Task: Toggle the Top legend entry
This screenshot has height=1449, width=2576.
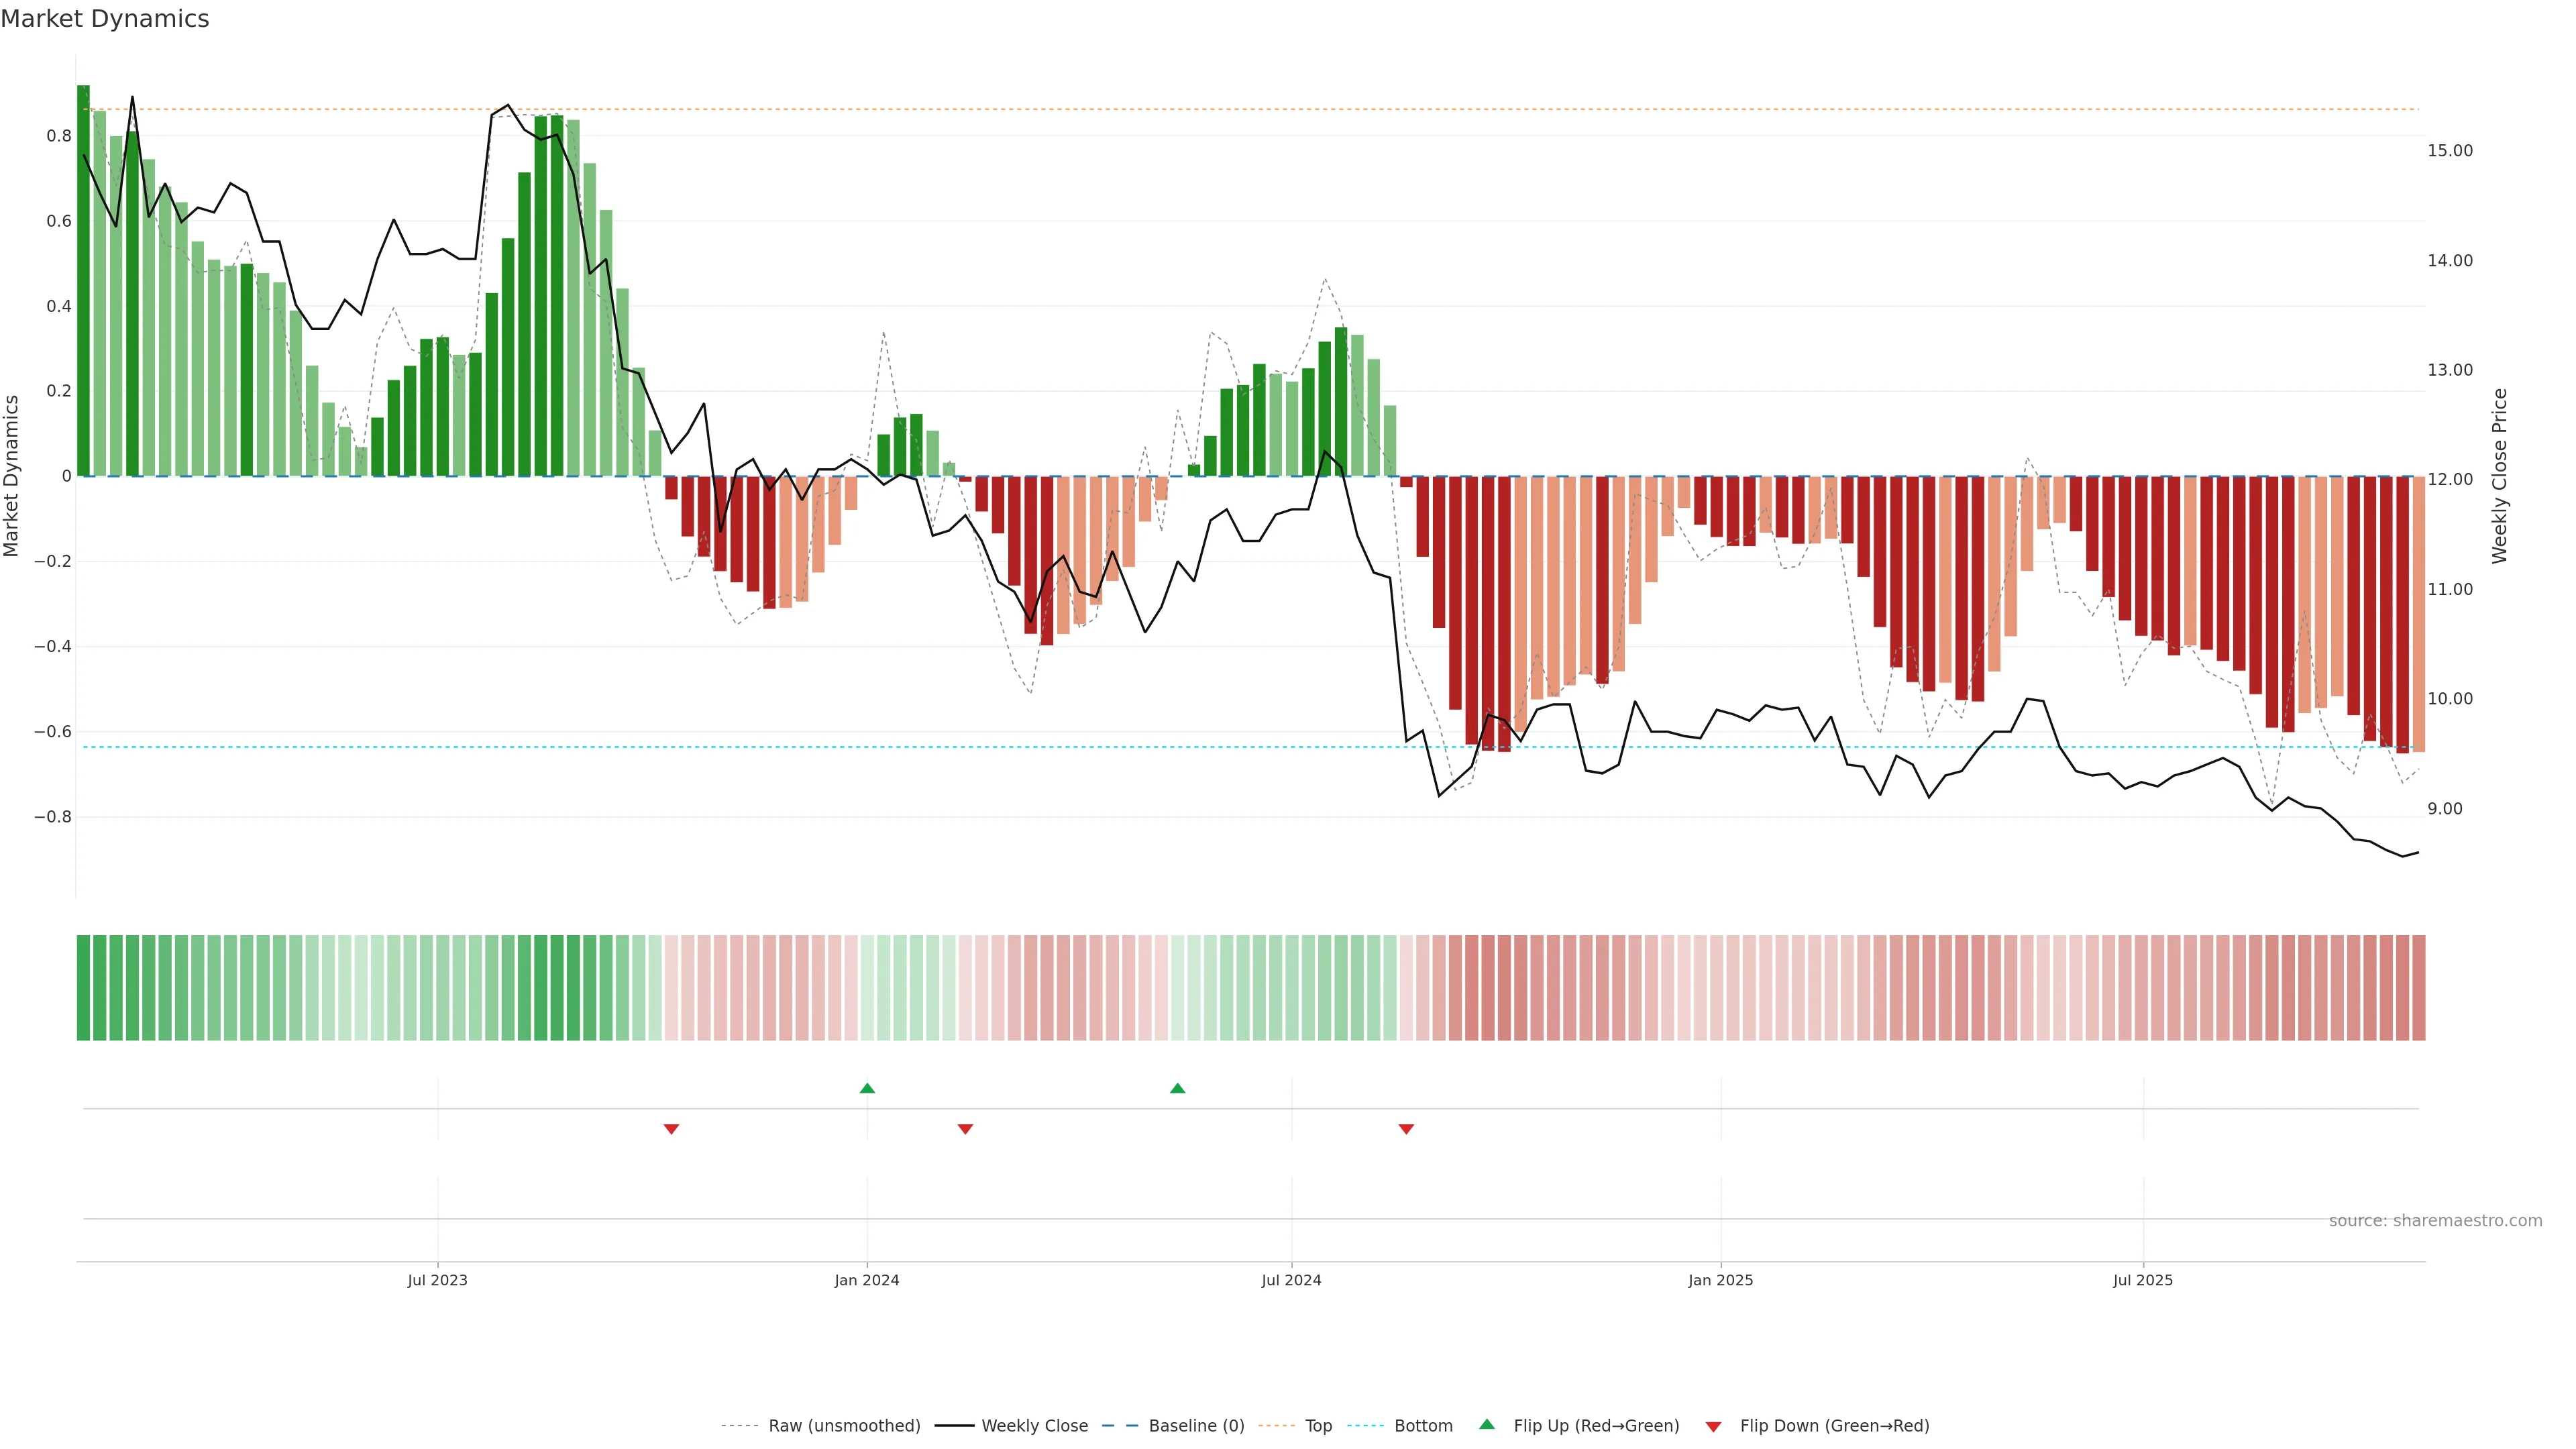Action: pos(1318,1426)
